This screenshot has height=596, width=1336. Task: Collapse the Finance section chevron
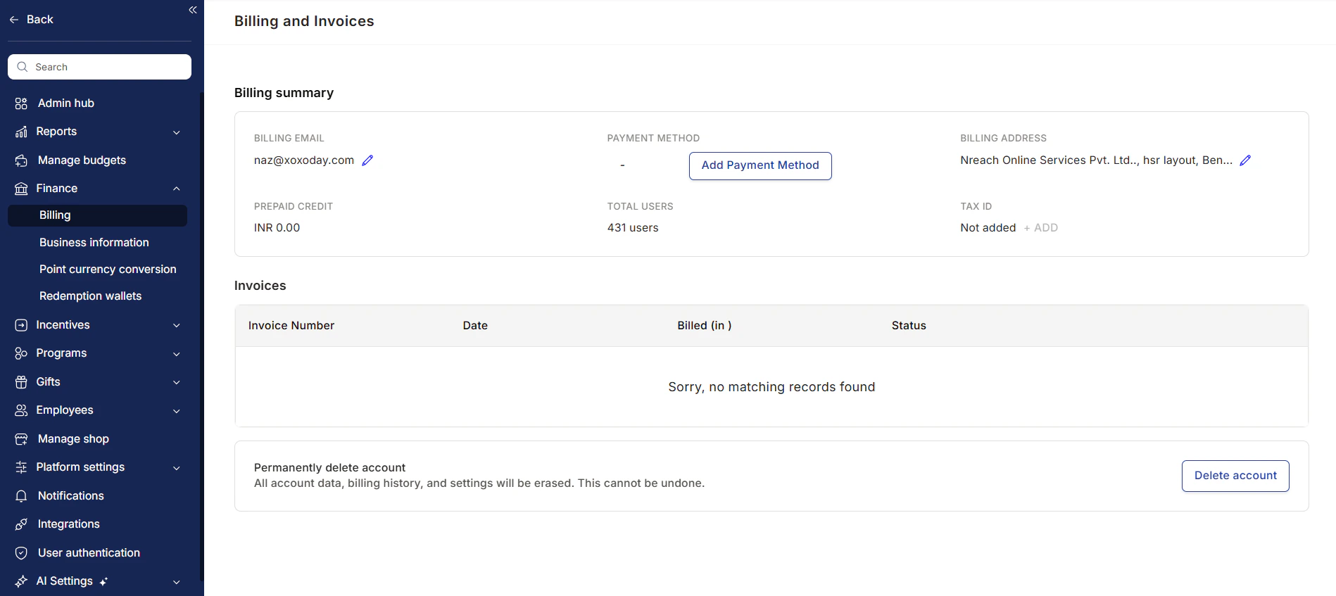[177, 189]
